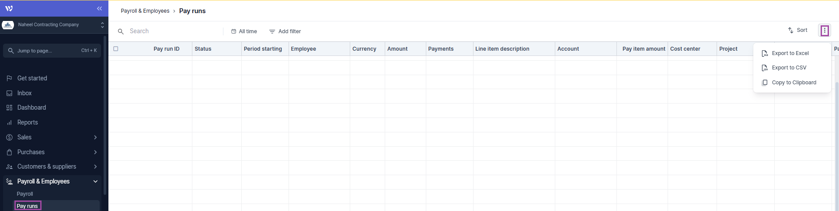Open the Dashboard page
The height and width of the screenshot is (211, 839).
point(31,107)
